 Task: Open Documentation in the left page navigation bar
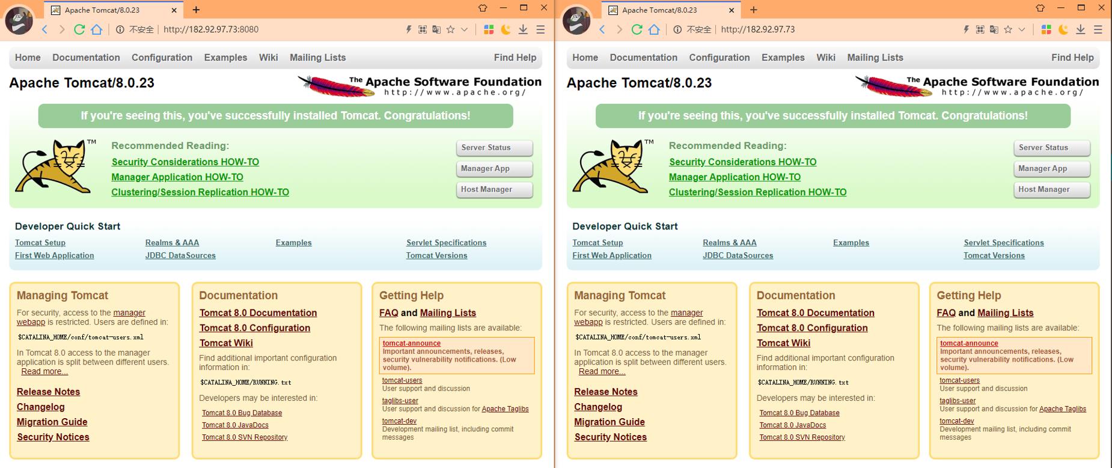[x=86, y=58]
